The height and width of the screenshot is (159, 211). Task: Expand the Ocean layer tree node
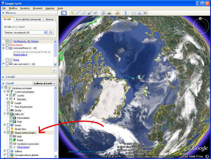click(5, 125)
